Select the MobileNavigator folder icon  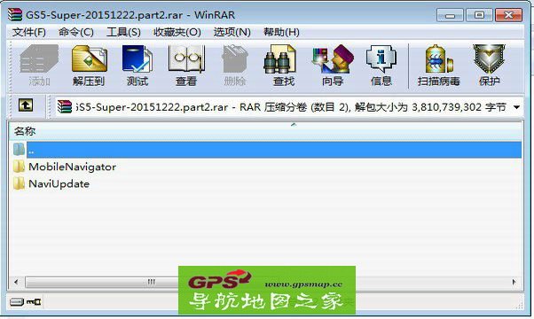[x=19, y=167]
